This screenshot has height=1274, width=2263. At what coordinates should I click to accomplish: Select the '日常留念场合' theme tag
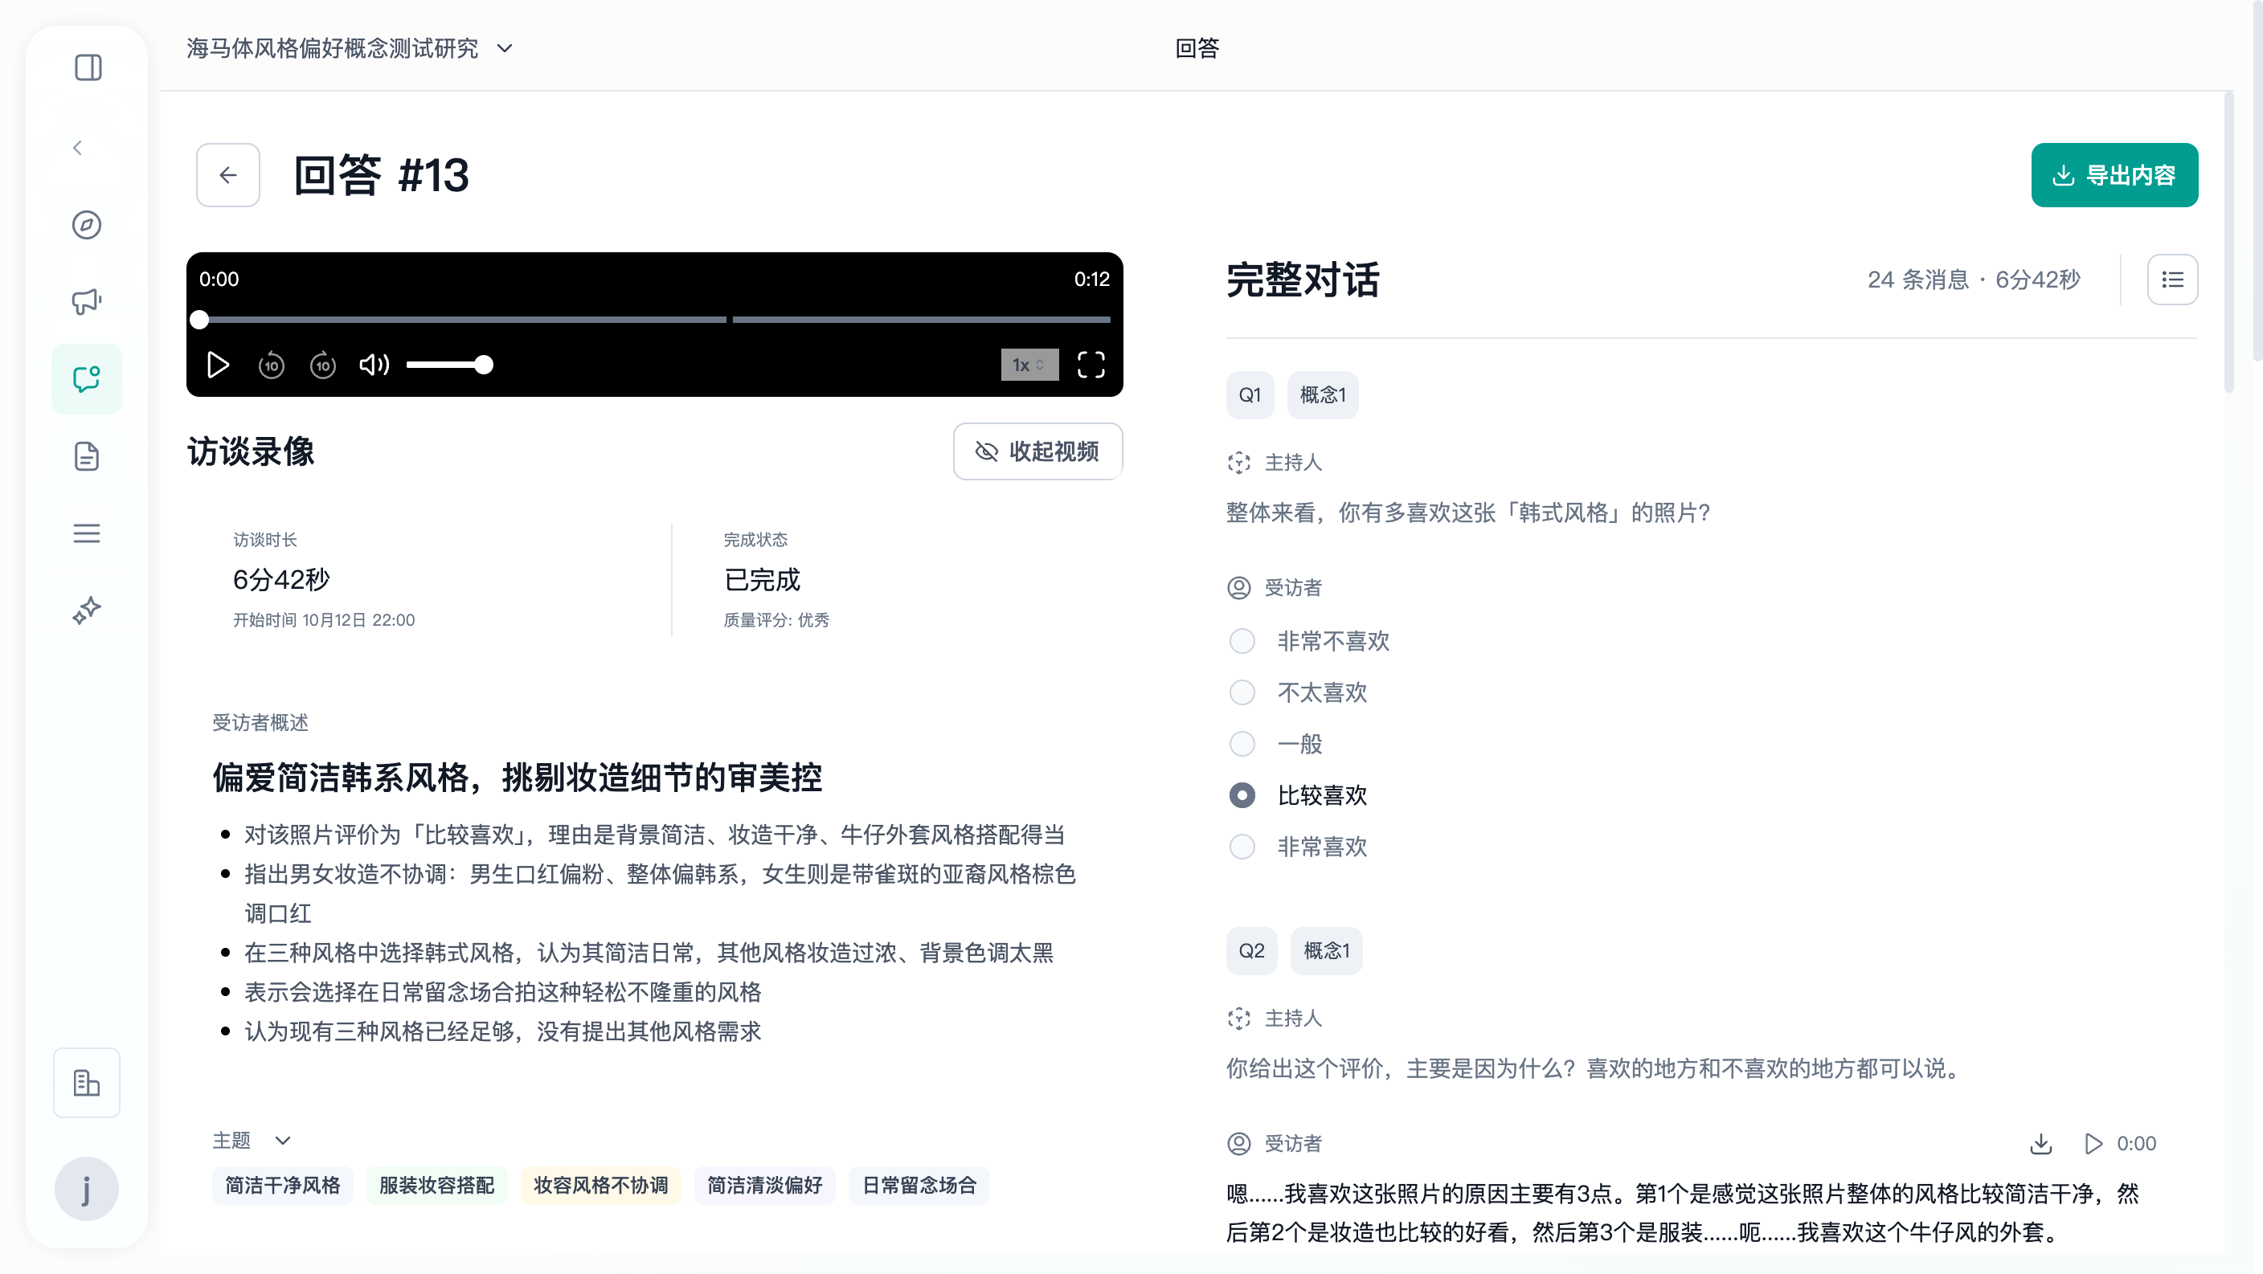tap(919, 1186)
